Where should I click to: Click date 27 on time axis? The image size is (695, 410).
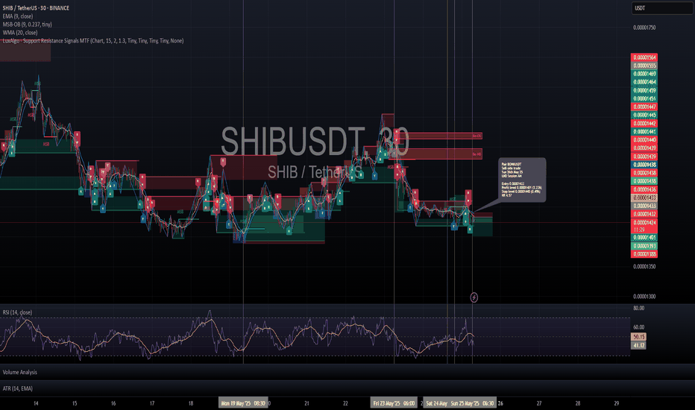coord(539,403)
